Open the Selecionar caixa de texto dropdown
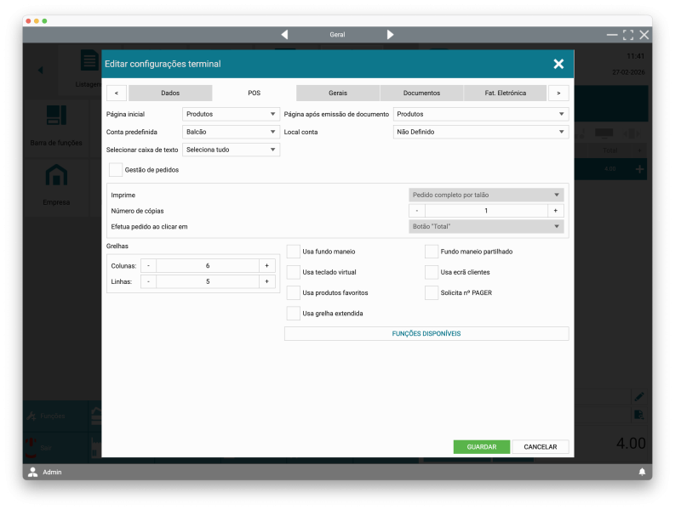The height and width of the screenshot is (510, 675). pyautogui.click(x=231, y=150)
